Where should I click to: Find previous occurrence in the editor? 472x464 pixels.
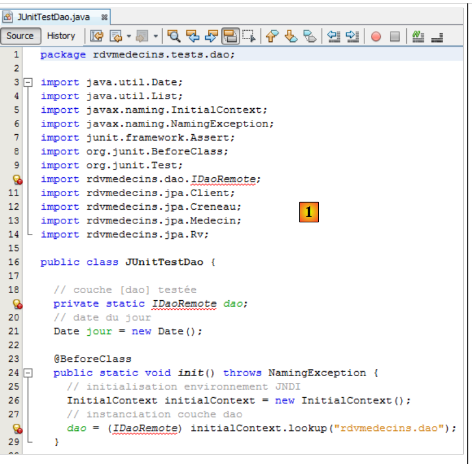click(x=192, y=36)
